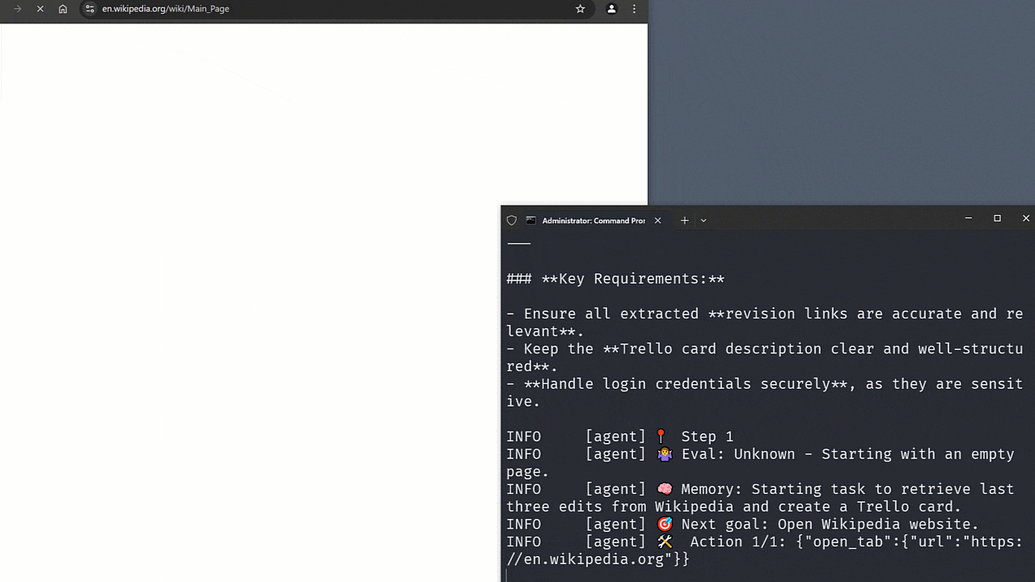Click the forward navigation arrow
The image size is (1035, 582).
pyautogui.click(x=16, y=9)
